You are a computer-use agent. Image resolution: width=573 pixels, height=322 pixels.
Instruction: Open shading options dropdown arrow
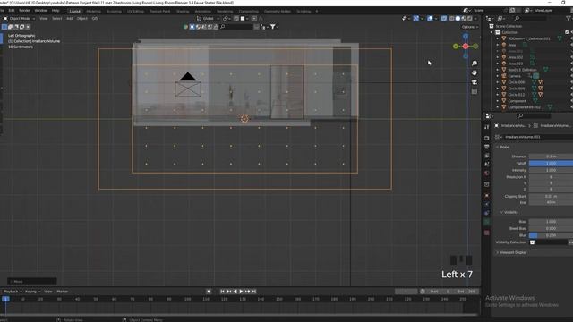(475, 18)
